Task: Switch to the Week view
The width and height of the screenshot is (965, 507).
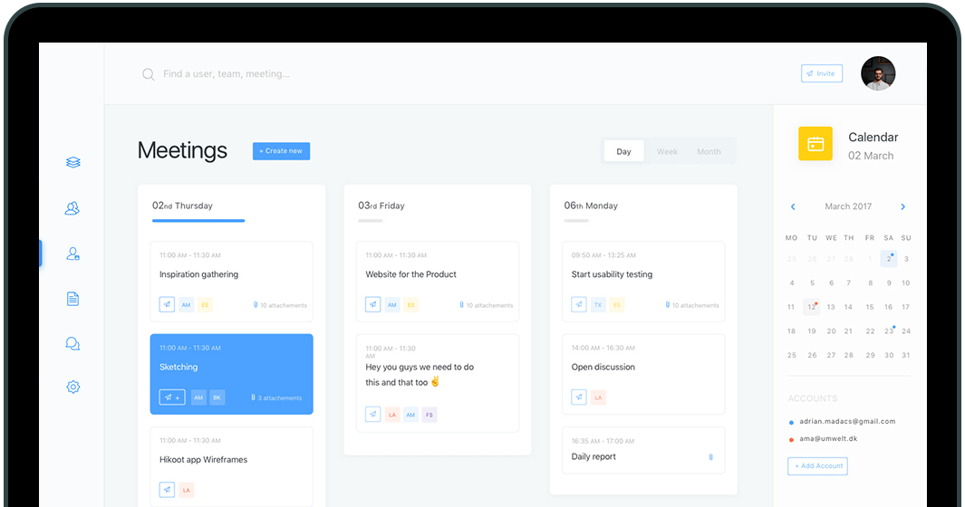Action: pyautogui.click(x=667, y=151)
